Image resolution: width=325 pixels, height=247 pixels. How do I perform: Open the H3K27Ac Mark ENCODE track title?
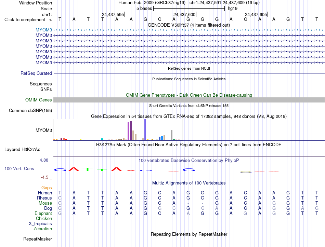click(x=189, y=145)
